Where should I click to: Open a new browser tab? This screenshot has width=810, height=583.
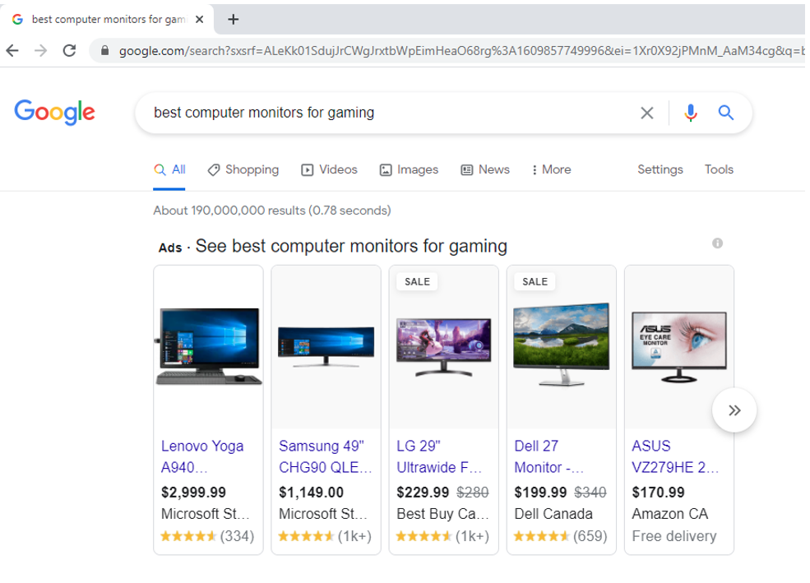(x=234, y=20)
